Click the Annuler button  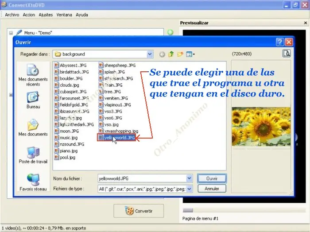tap(212, 189)
